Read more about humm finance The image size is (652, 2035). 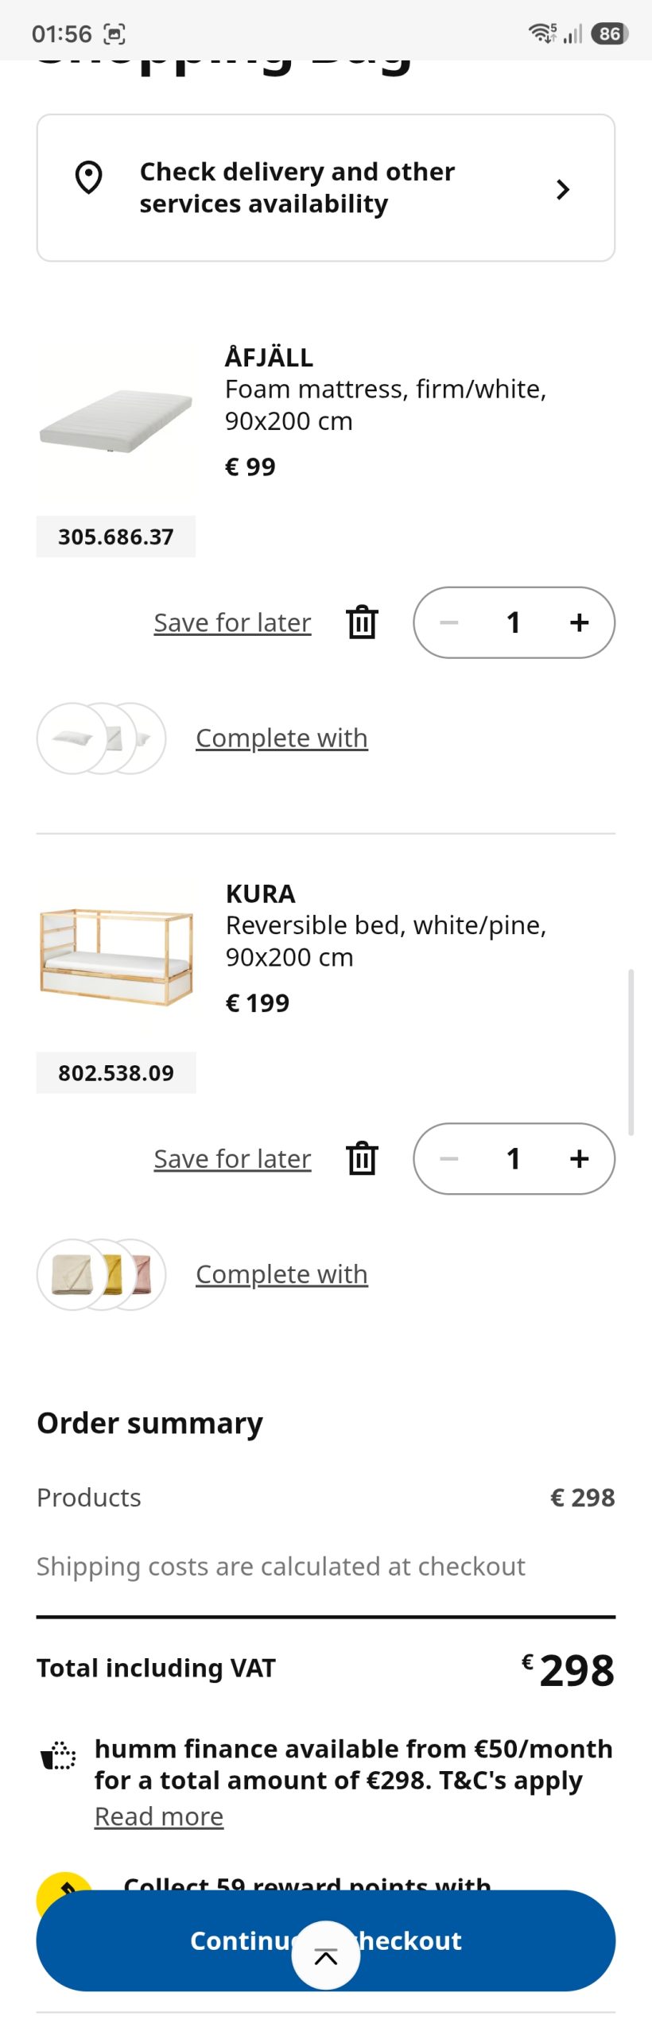coord(159,1816)
